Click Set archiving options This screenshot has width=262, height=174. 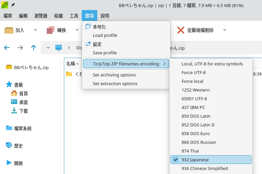114,75
